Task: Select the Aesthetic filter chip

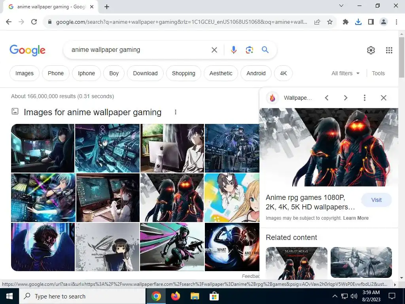Action: point(221,73)
